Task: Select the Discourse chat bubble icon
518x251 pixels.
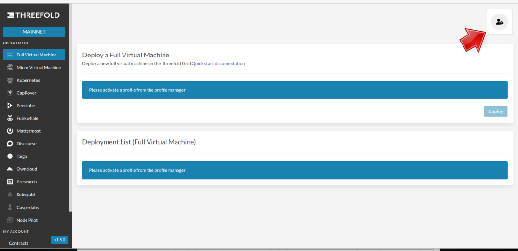Action: coord(10,144)
